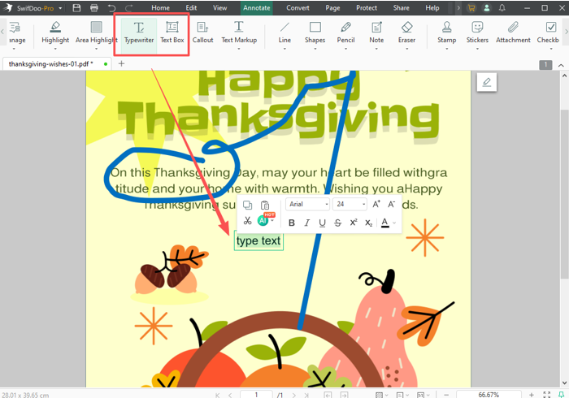569x398 pixels.
Task: Open the Stamp tool
Action: (x=446, y=32)
